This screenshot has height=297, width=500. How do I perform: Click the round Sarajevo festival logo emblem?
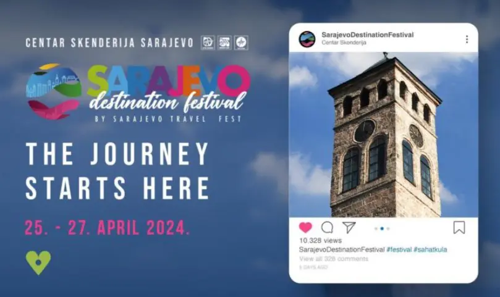pyautogui.click(x=54, y=91)
